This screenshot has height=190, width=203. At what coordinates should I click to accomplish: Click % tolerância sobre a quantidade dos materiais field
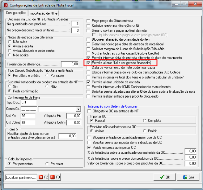point(190,151)
